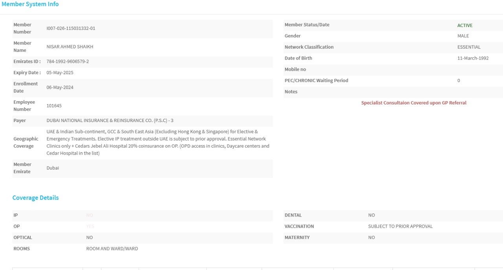Click the Member Emirate value Dubai

[53, 168]
